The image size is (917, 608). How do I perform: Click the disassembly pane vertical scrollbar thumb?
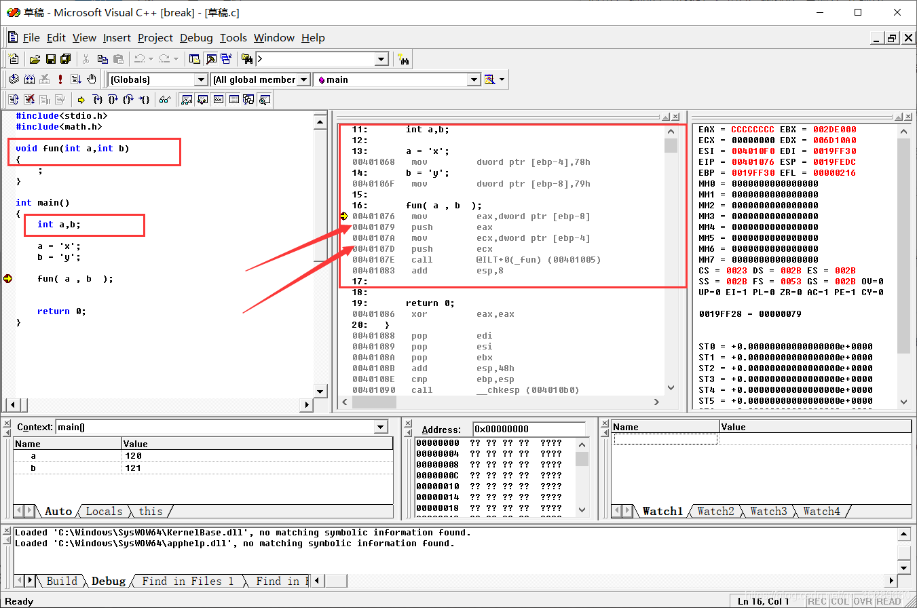671,145
